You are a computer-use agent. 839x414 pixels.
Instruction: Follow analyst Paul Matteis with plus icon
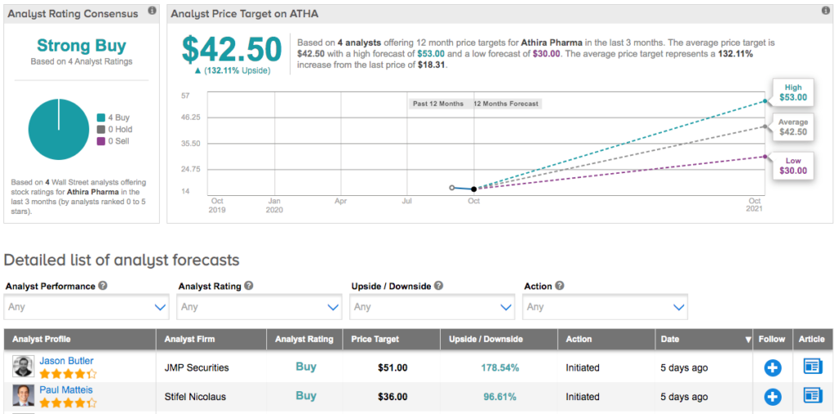[x=772, y=397]
